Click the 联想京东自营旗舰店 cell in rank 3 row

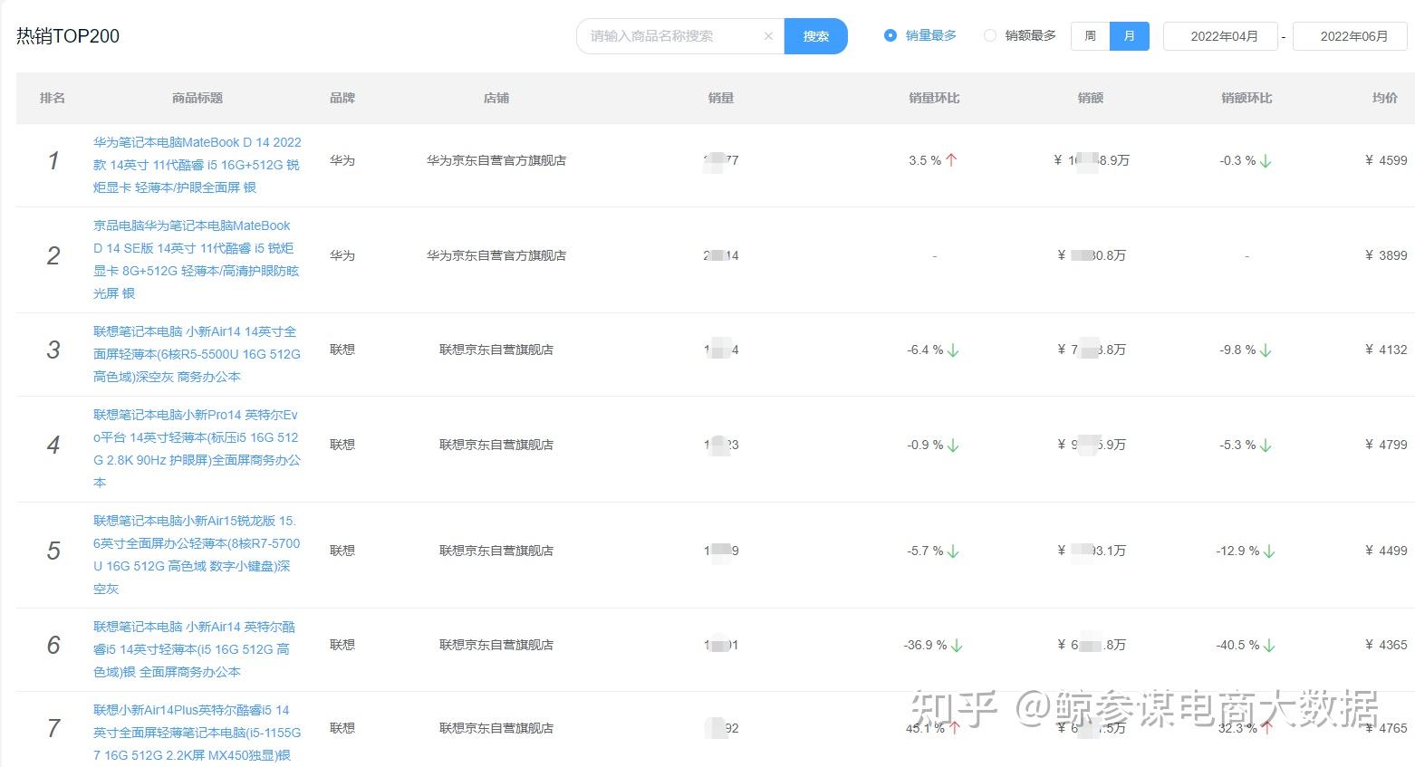pyautogui.click(x=496, y=350)
